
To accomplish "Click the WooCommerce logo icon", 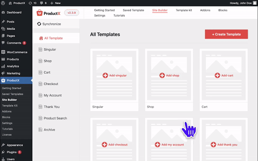I will pyautogui.click(x=3, y=52).
